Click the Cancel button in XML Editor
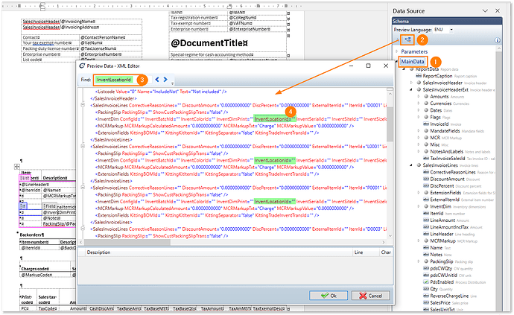 click(x=371, y=296)
